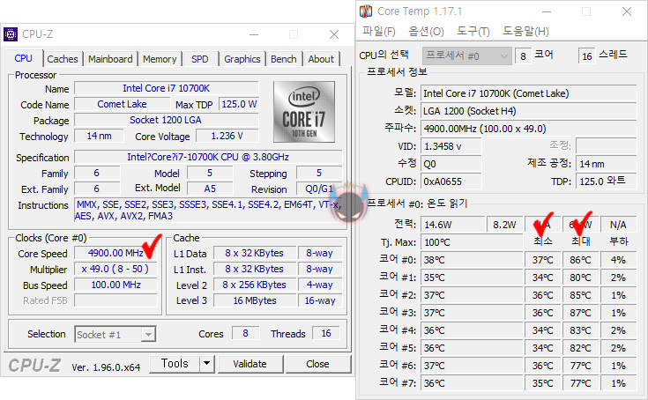Open the 도구(T) menu in Core Temp

coord(473,32)
